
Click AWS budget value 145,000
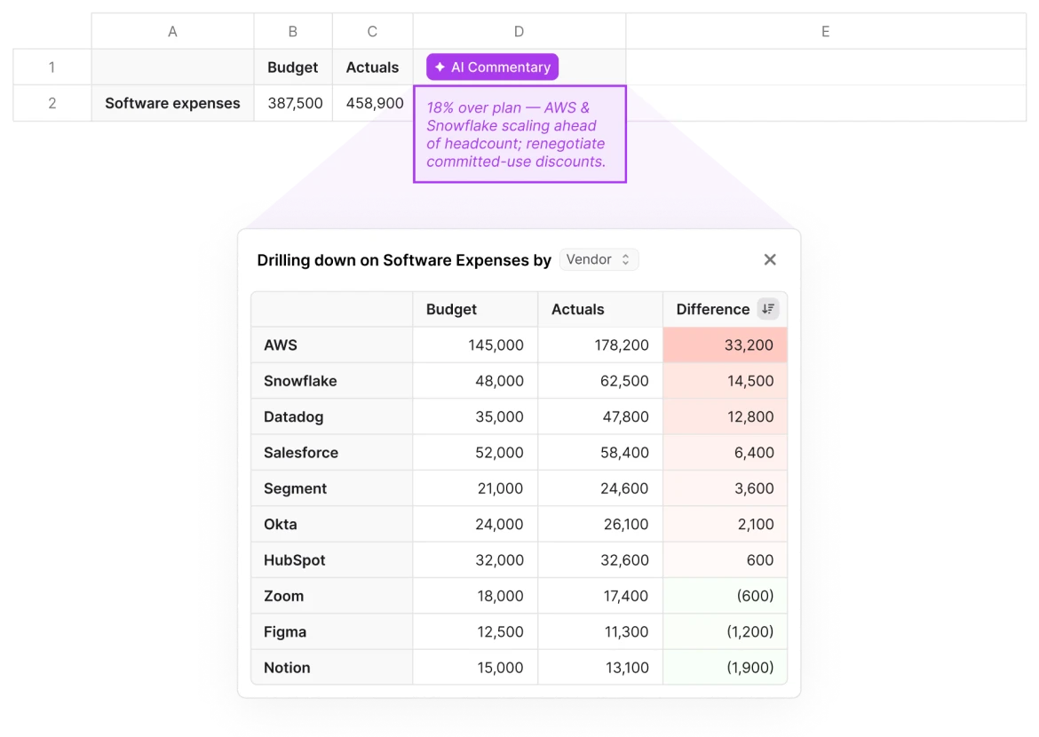tap(475, 345)
